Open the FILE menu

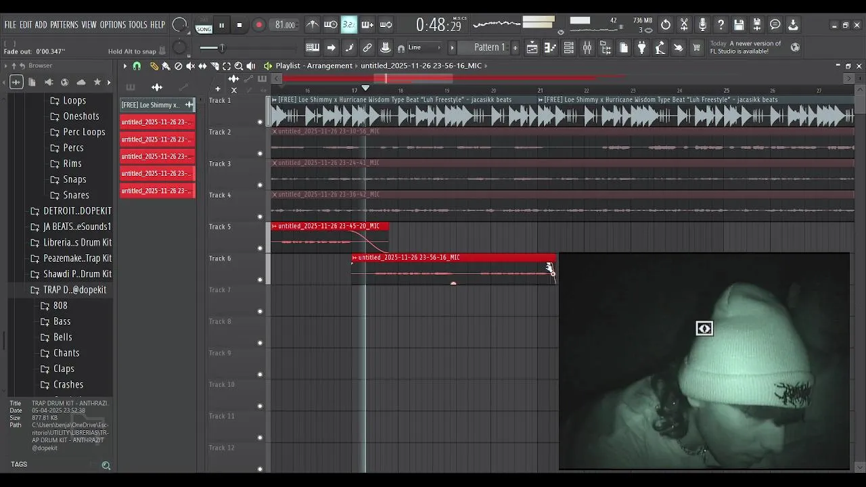(10, 24)
